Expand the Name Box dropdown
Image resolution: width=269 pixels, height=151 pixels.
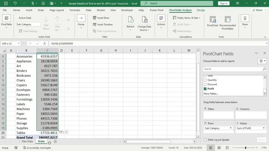[x=18, y=44]
